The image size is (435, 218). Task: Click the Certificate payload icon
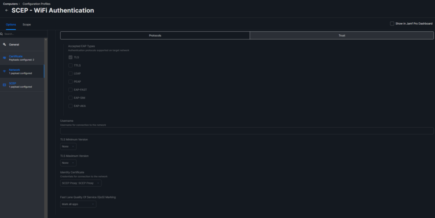click(4, 58)
